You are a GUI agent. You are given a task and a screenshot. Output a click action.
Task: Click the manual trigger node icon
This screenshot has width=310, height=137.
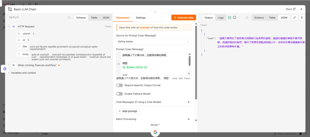(x=14, y=65)
